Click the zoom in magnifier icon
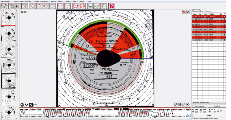The image size is (231, 120). (176, 104)
